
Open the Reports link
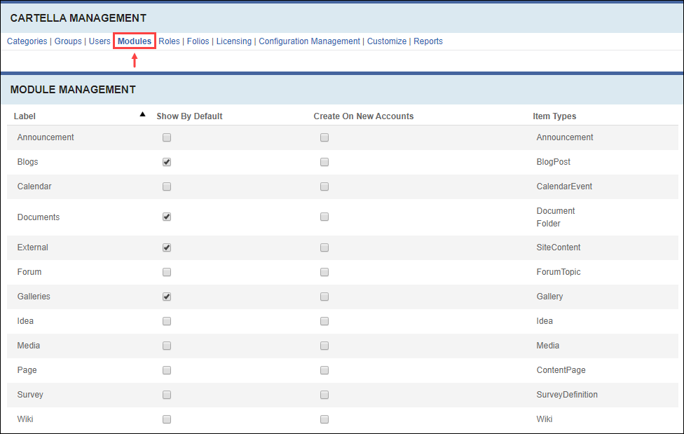428,41
